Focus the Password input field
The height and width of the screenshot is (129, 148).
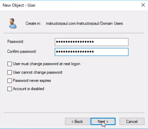91,42
